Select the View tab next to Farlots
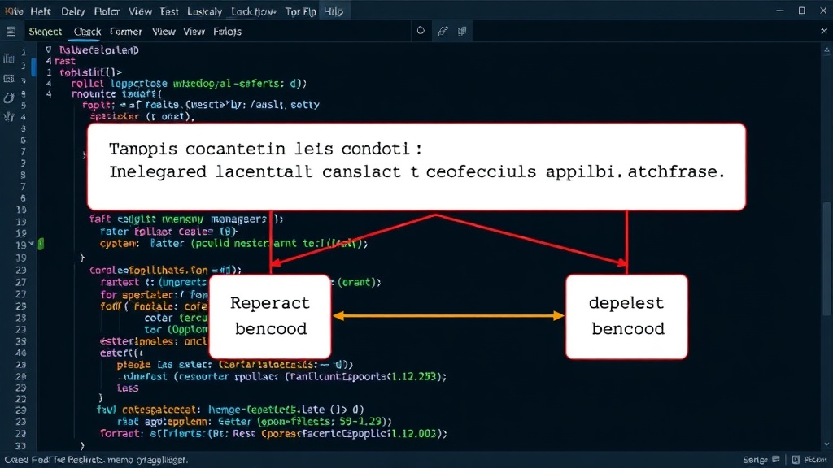 (x=194, y=32)
